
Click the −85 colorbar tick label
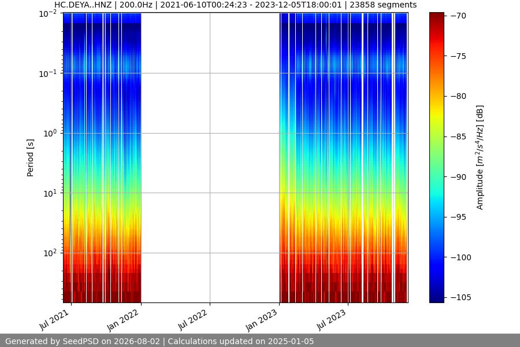pos(458,136)
